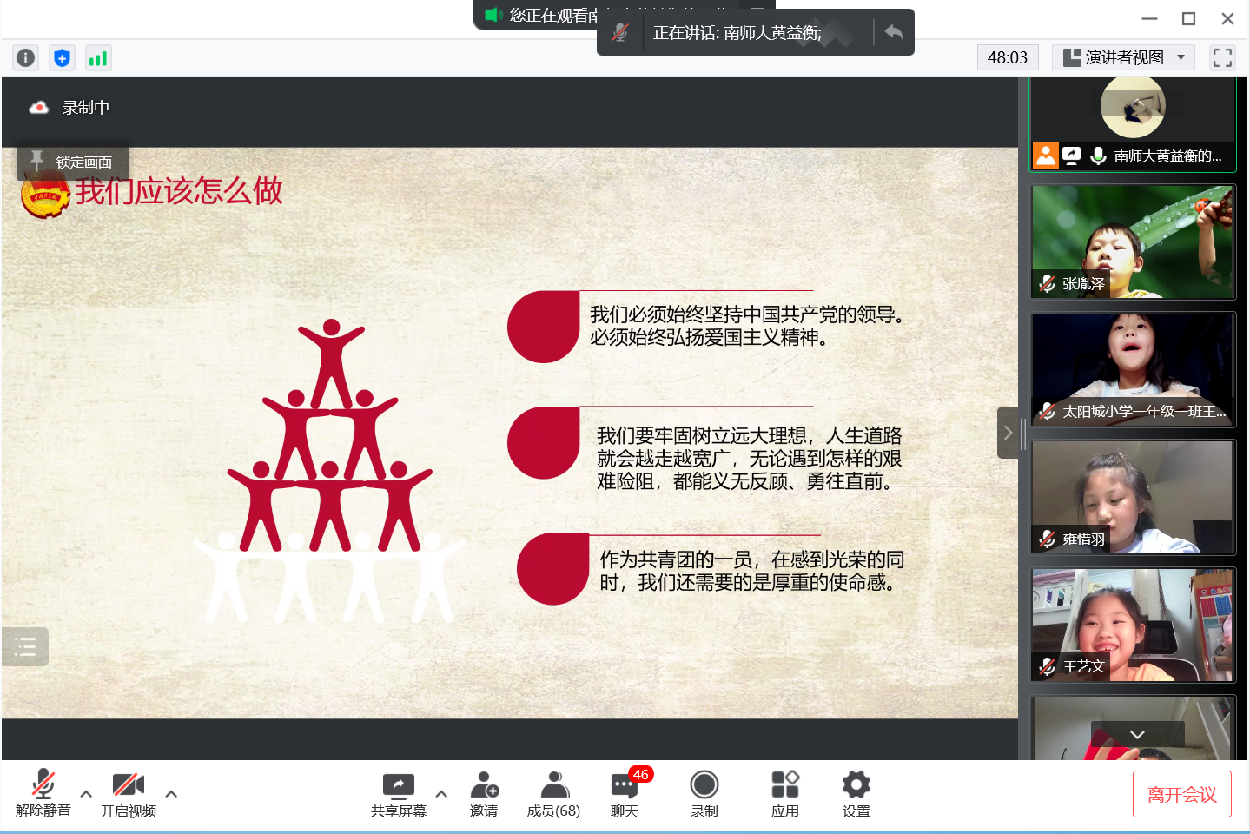1250x834 pixels.
Task: Click the Leave Meeting button
Action: tap(1181, 794)
